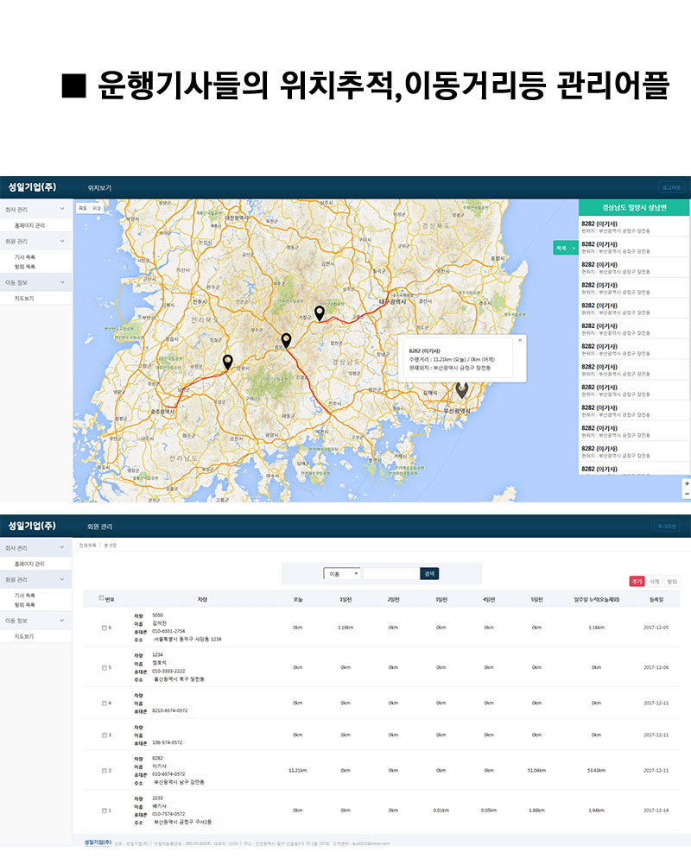Click the westernmost map marker near 광주
Viewport: 691px width, 858px height.
[228, 362]
